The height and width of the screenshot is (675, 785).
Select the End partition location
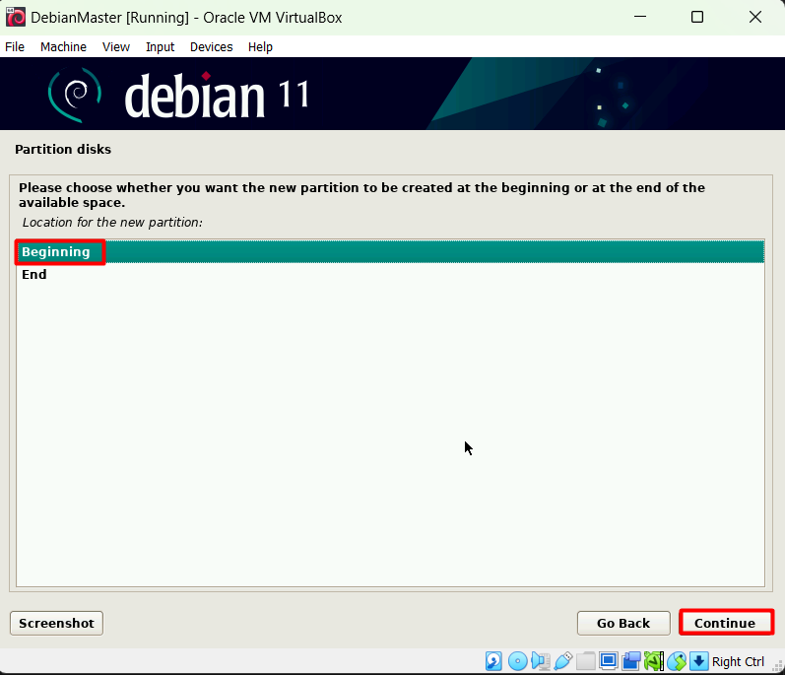390,274
